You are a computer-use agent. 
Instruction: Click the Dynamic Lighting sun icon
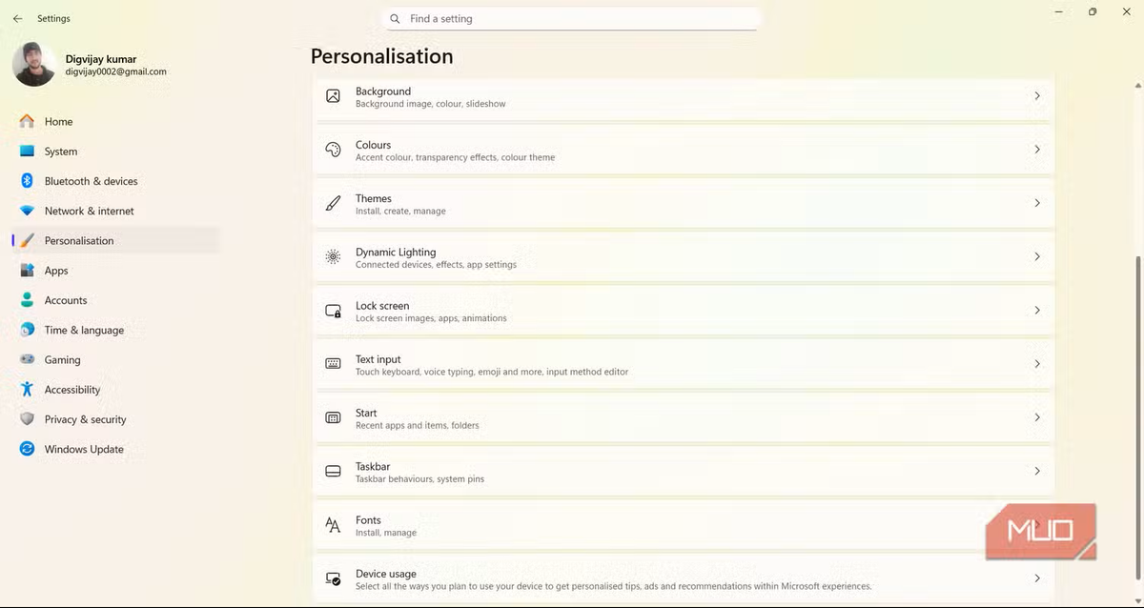(x=333, y=256)
